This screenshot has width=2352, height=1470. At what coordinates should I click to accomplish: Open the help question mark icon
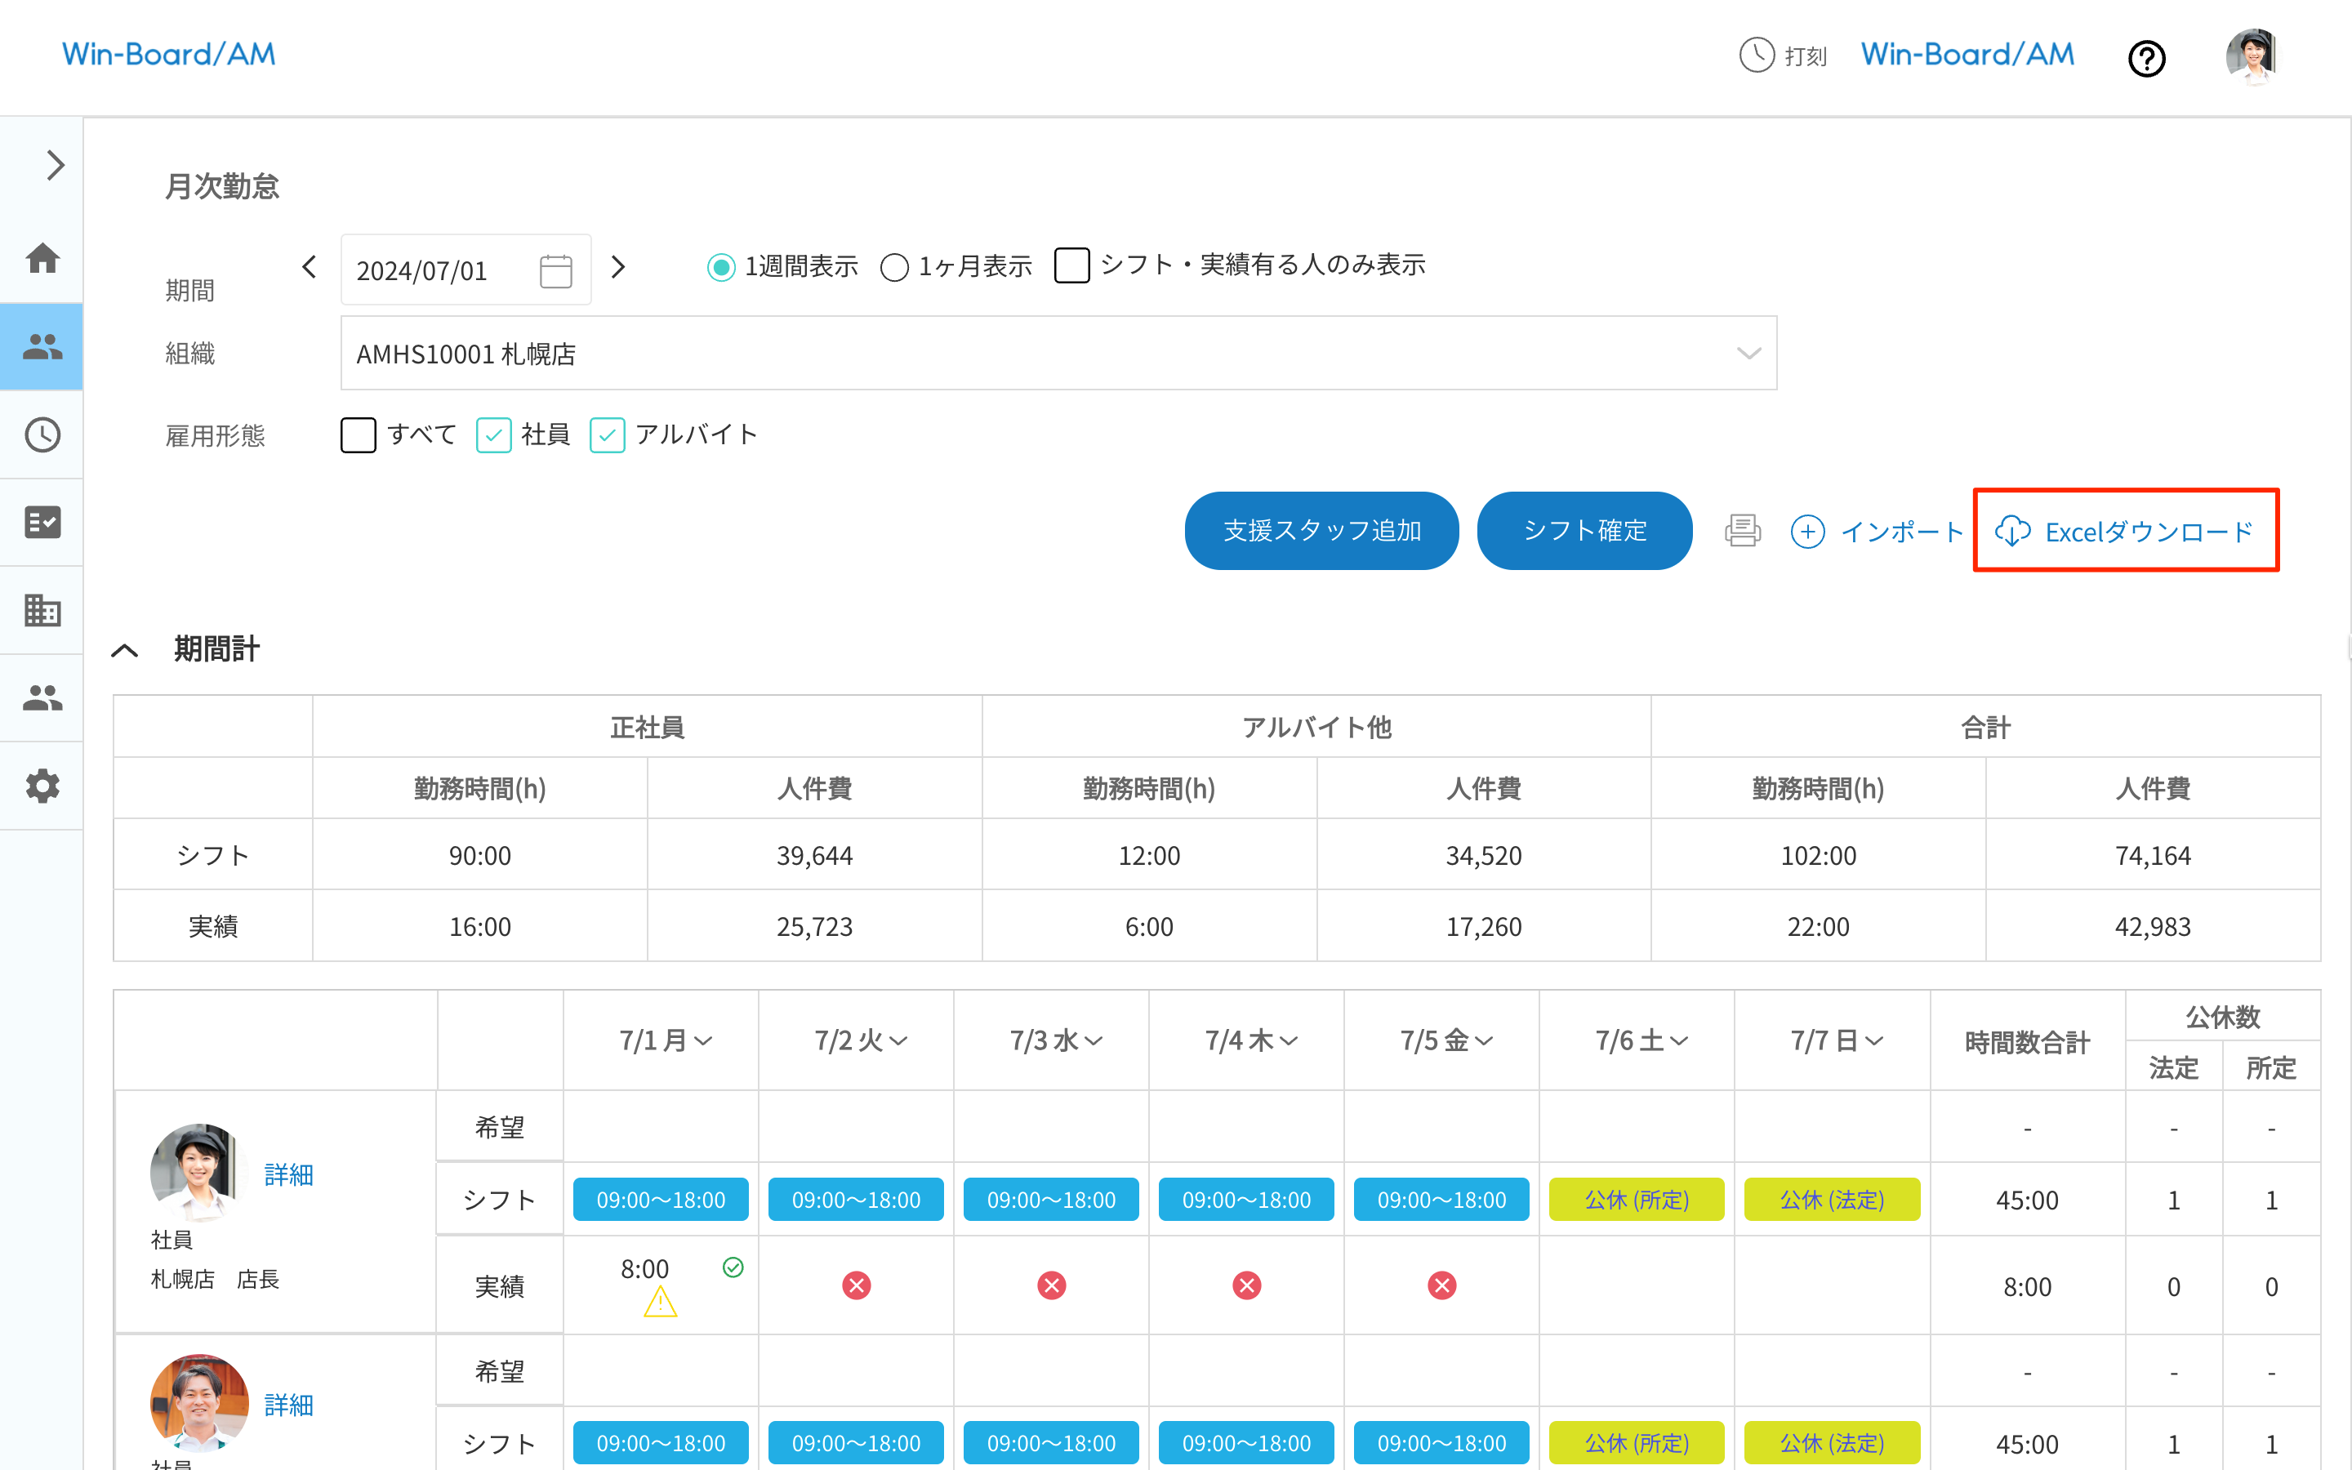coord(2146,58)
